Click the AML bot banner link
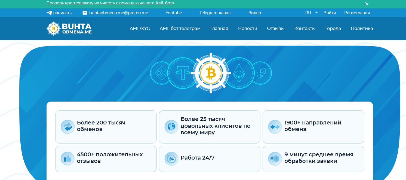This screenshot has width=406, height=180. pyautogui.click(x=110, y=3)
